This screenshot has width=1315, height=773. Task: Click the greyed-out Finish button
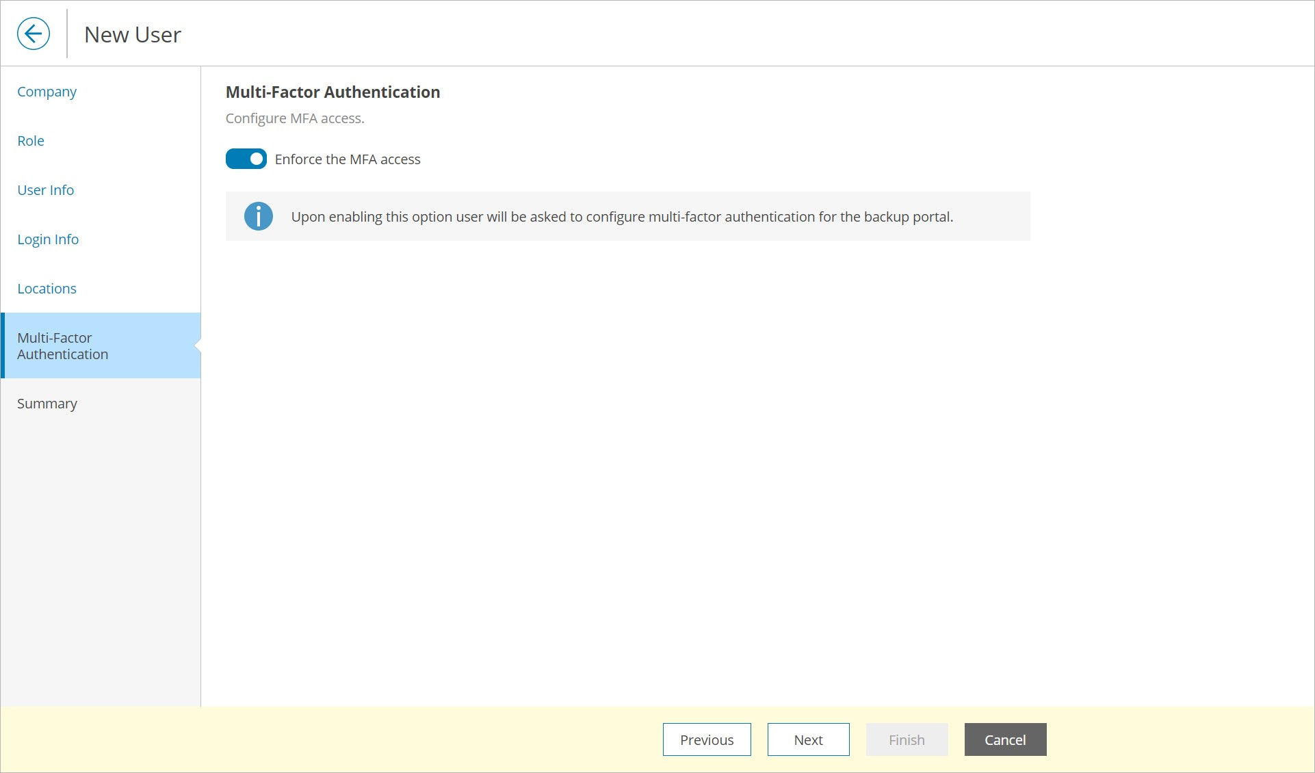click(907, 739)
